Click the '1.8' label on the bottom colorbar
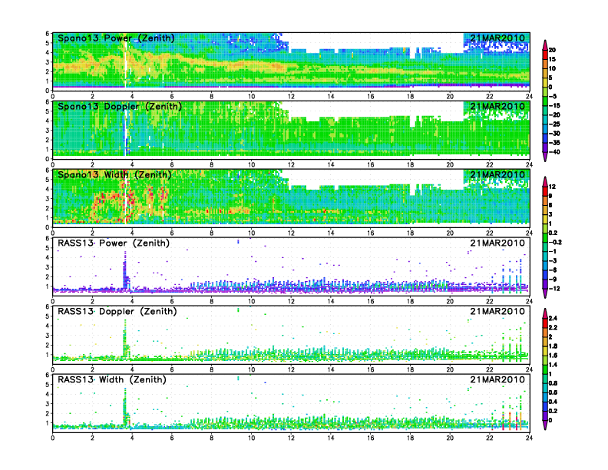This screenshot has width=608, height=470. (553, 346)
